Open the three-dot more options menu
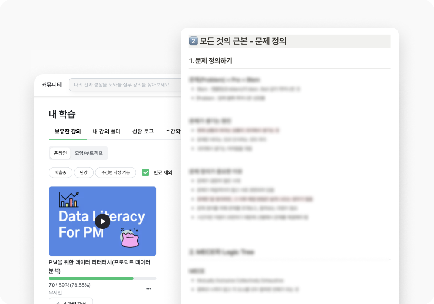 click(148, 289)
